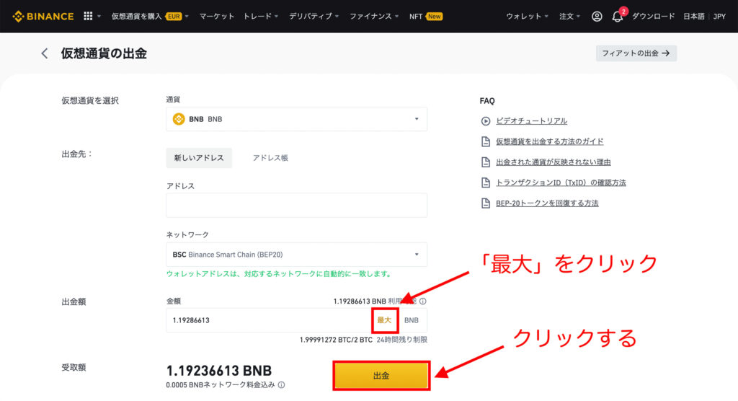Click the EUR badge in top navigation
The height and width of the screenshot is (401, 738).
[x=174, y=17]
